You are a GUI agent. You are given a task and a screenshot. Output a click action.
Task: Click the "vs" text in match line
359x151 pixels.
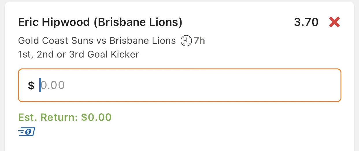point(101,41)
